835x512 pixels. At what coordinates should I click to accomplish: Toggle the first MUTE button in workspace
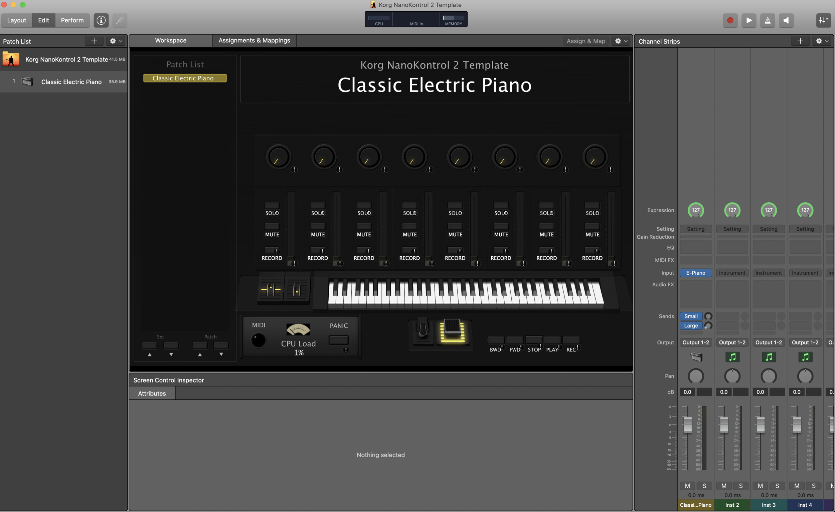point(272,226)
